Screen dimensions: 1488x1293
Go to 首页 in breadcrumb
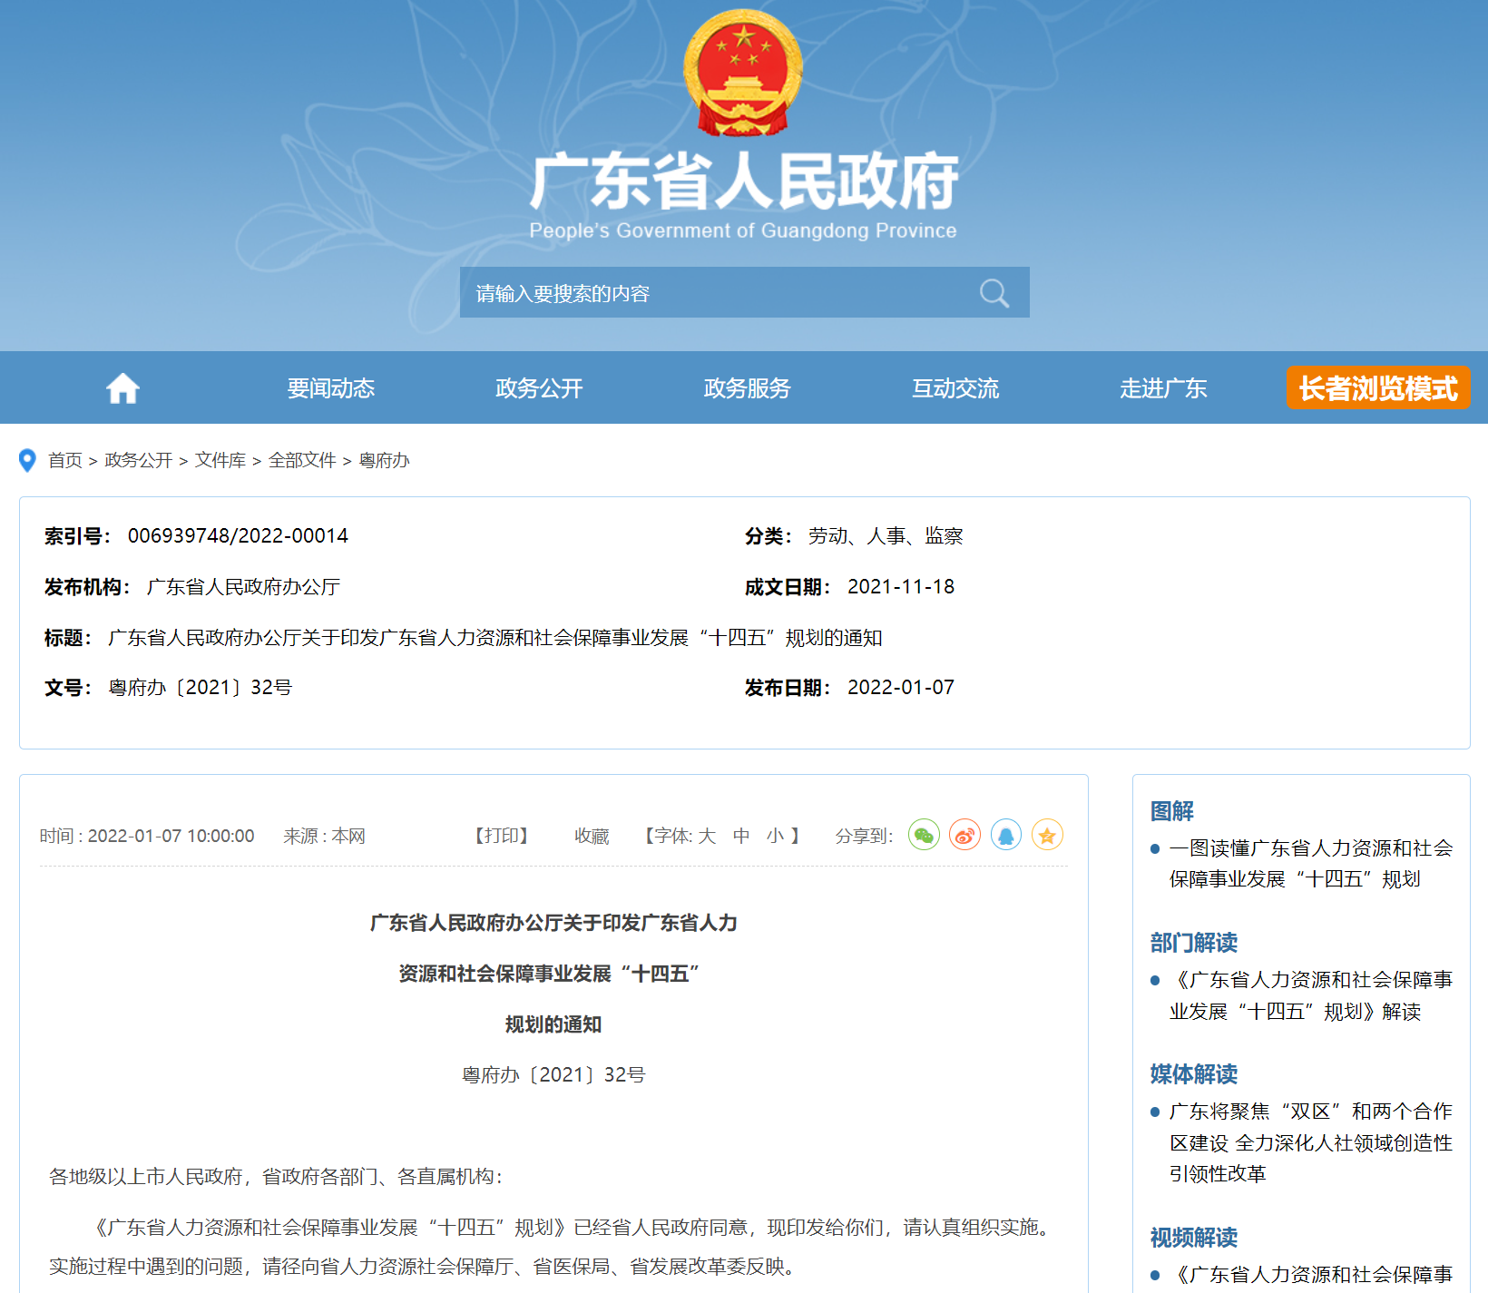[65, 460]
